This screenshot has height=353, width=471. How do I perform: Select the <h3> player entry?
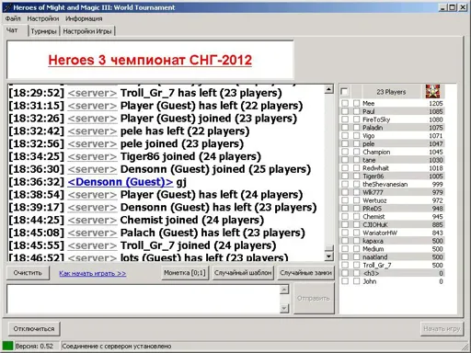tap(371, 273)
